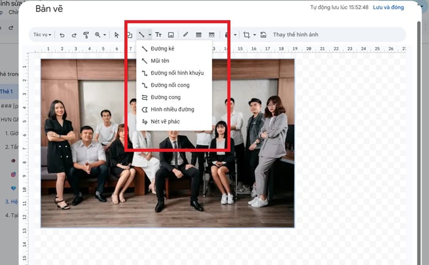Open outline item 4 in background document
This screenshot has width=429, height=265.
(12, 215)
